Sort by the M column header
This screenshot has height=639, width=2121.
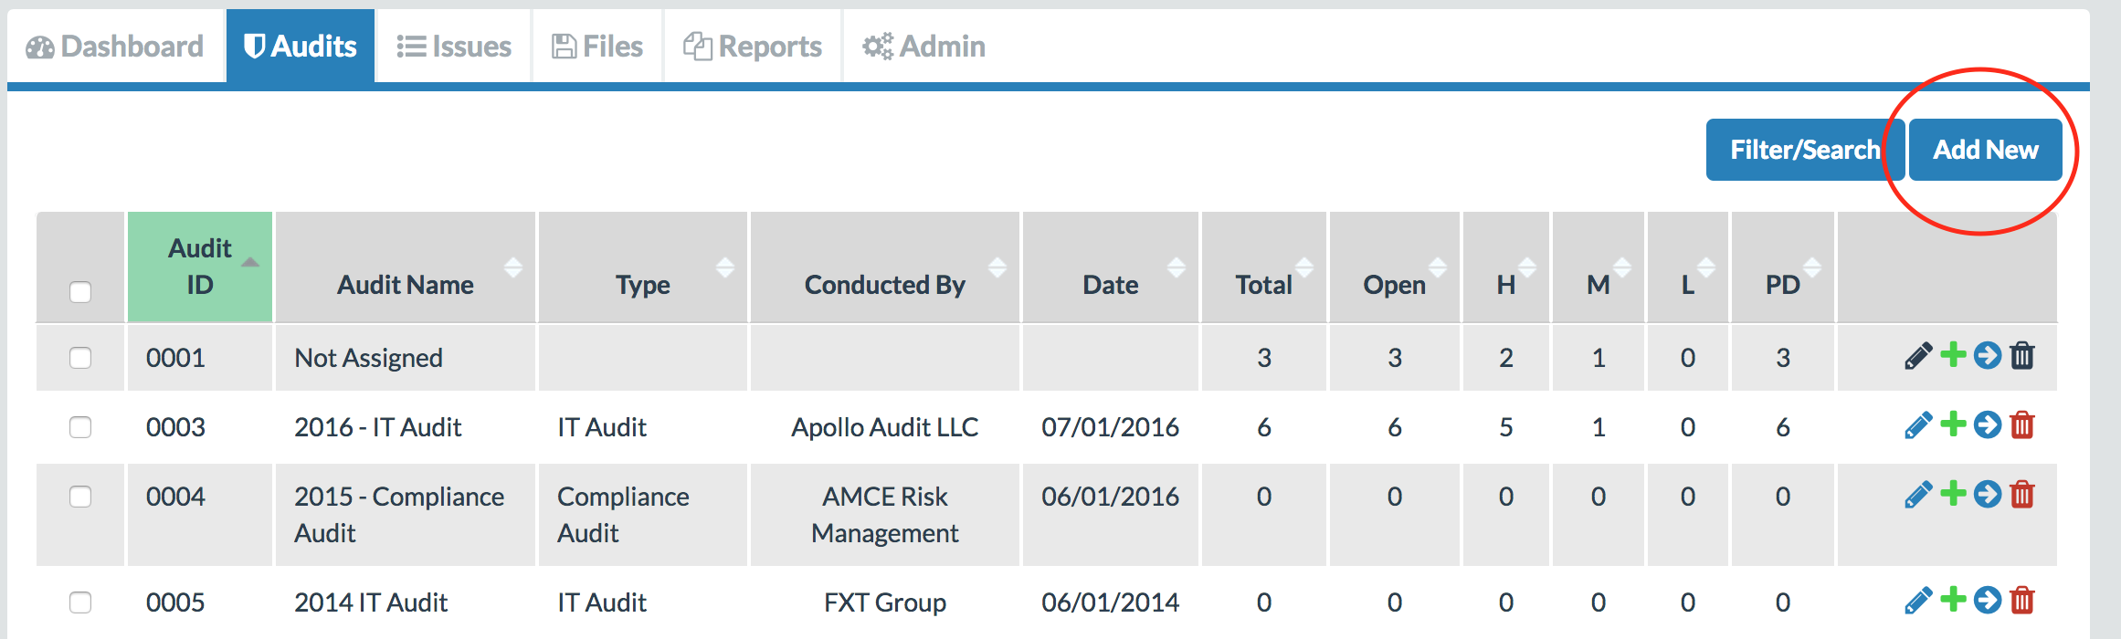click(x=1599, y=267)
